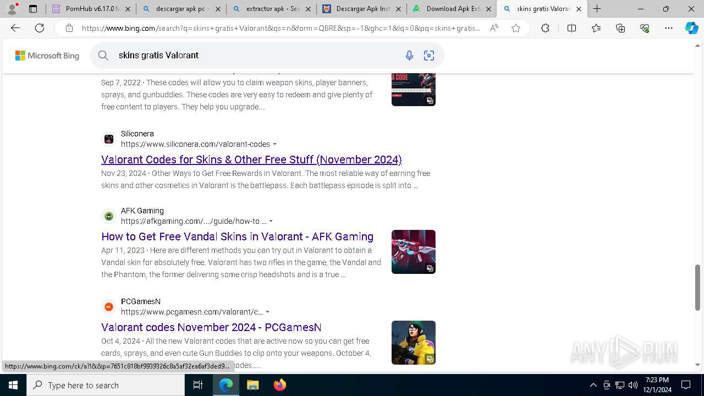Viewport: 704px width, 396px height.
Task: Open the pcgamesn.com valorant URL text
Action: point(192,312)
